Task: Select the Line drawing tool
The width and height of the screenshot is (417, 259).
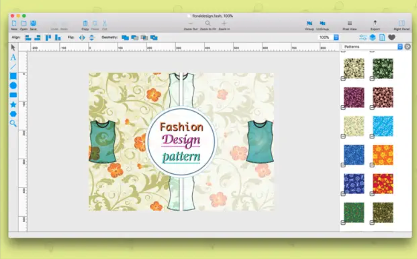Action: pyautogui.click(x=13, y=67)
